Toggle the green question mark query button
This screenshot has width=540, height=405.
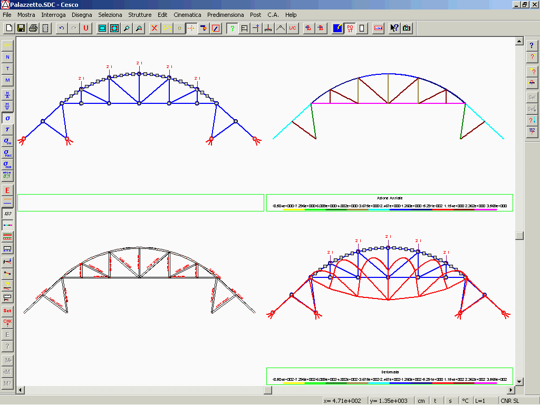point(232,28)
